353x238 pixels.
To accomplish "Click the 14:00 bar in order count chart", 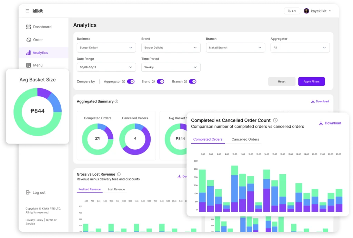I will click(x=266, y=191).
